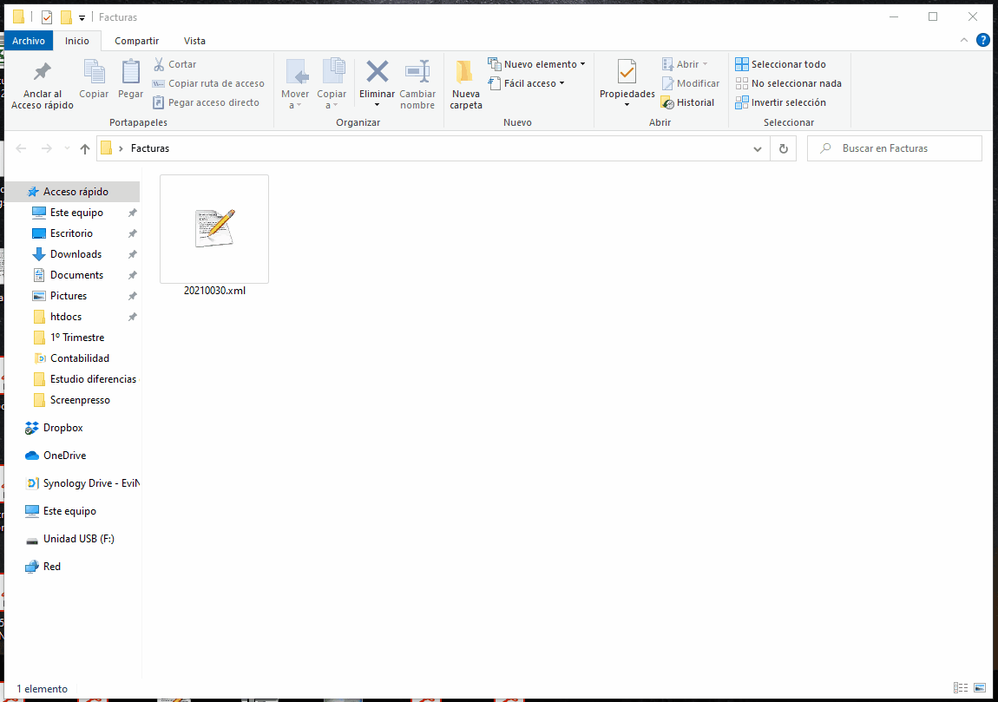Select Downloads in the navigation pane

(x=76, y=254)
